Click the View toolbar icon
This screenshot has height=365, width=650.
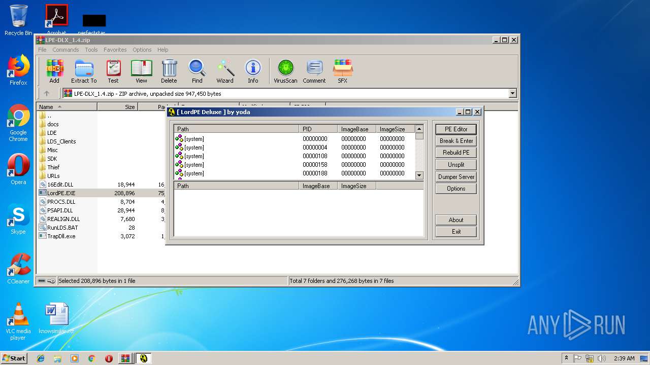(x=141, y=71)
